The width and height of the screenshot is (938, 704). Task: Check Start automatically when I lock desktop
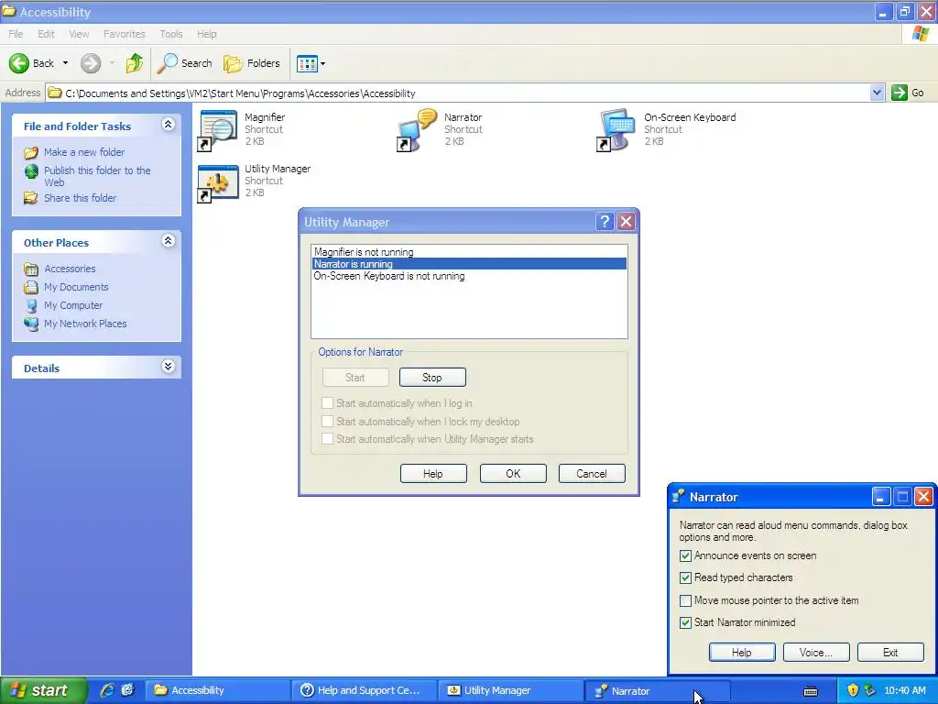327,422
